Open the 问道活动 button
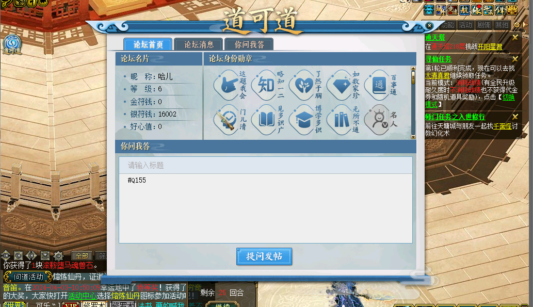 click(x=28, y=277)
